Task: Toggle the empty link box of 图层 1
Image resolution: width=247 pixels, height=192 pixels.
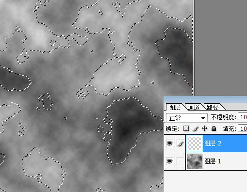Action: 180,161
